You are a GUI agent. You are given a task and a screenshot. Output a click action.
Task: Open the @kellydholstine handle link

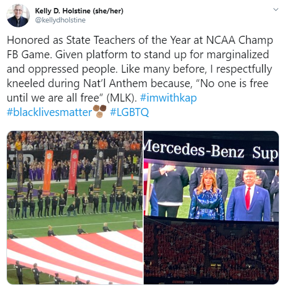click(x=60, y=20)
